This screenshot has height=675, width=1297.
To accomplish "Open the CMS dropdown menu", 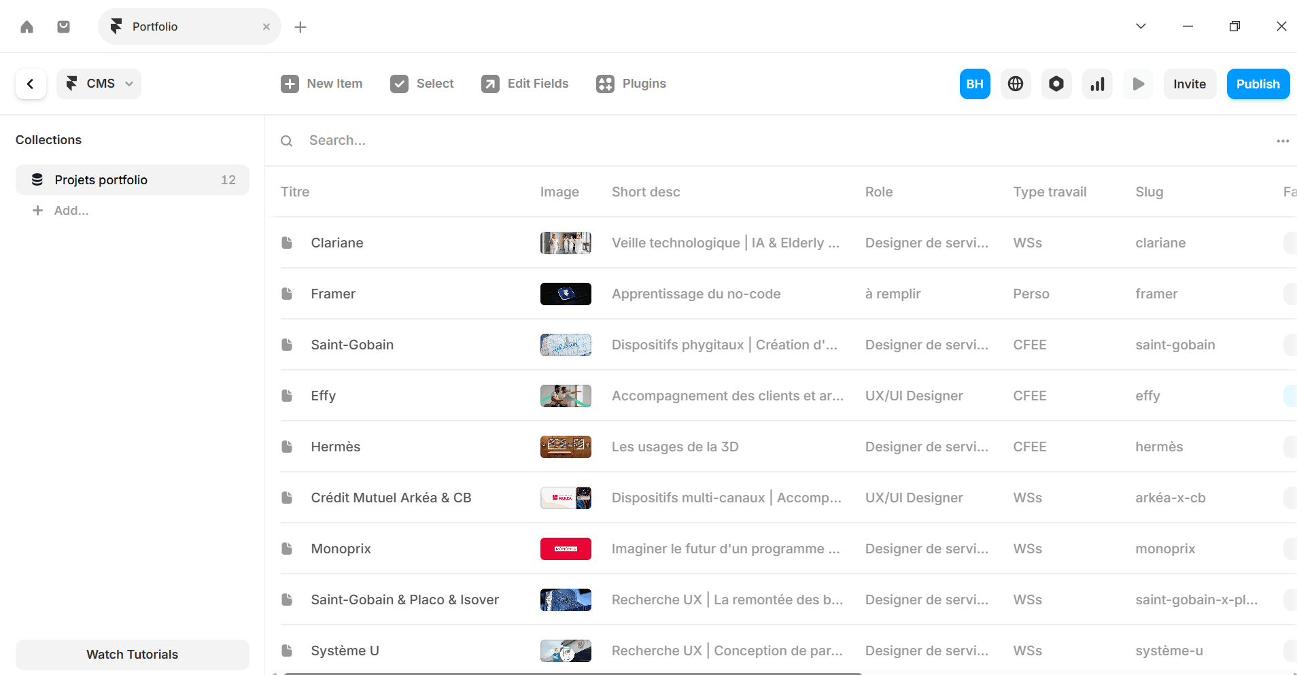I will coord(99,84).
